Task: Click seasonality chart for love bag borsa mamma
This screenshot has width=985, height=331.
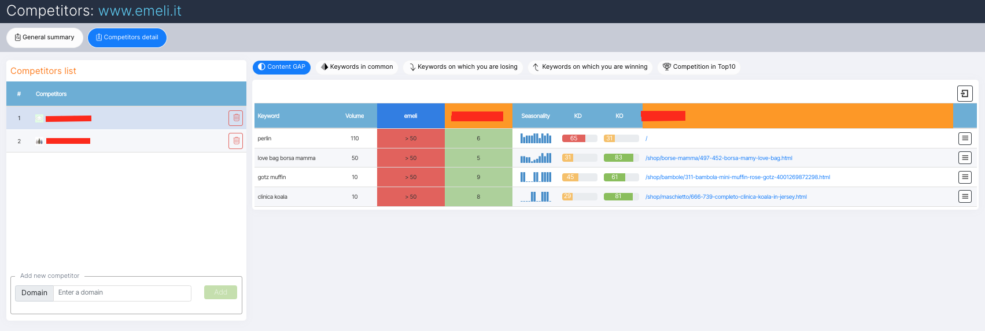Action: (x=536, y=158)
